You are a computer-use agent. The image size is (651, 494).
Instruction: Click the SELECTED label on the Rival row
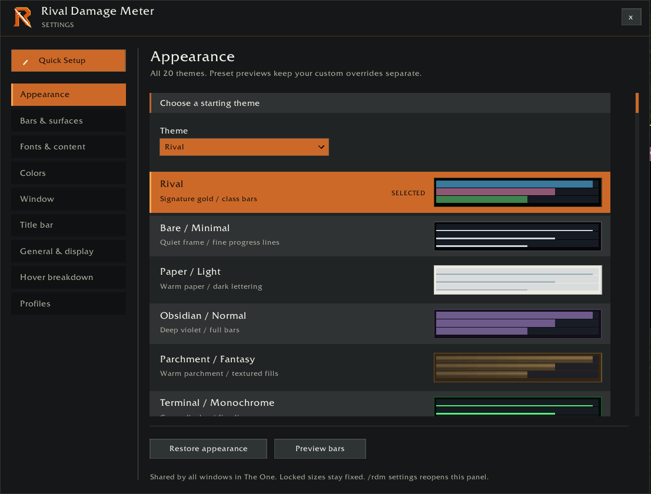408,193
